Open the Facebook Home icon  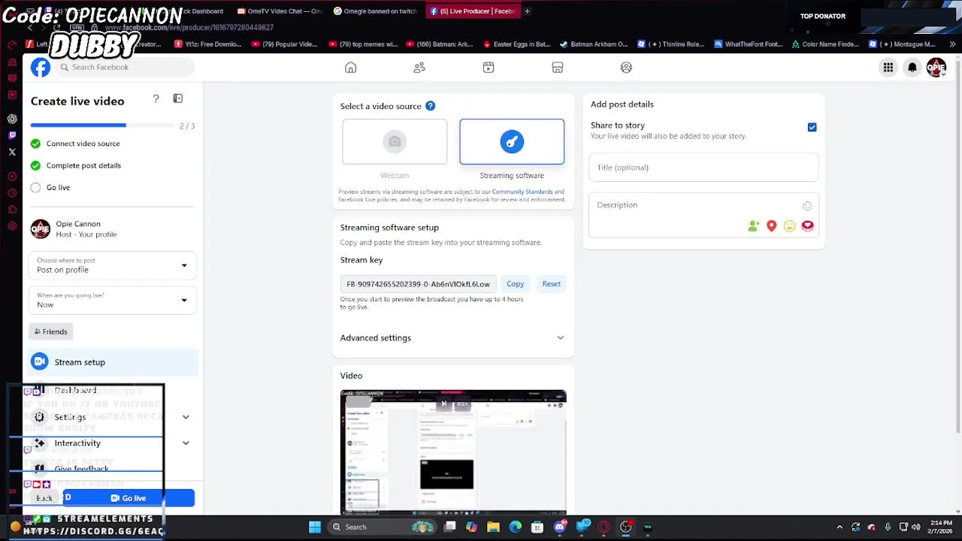[350, 68]
